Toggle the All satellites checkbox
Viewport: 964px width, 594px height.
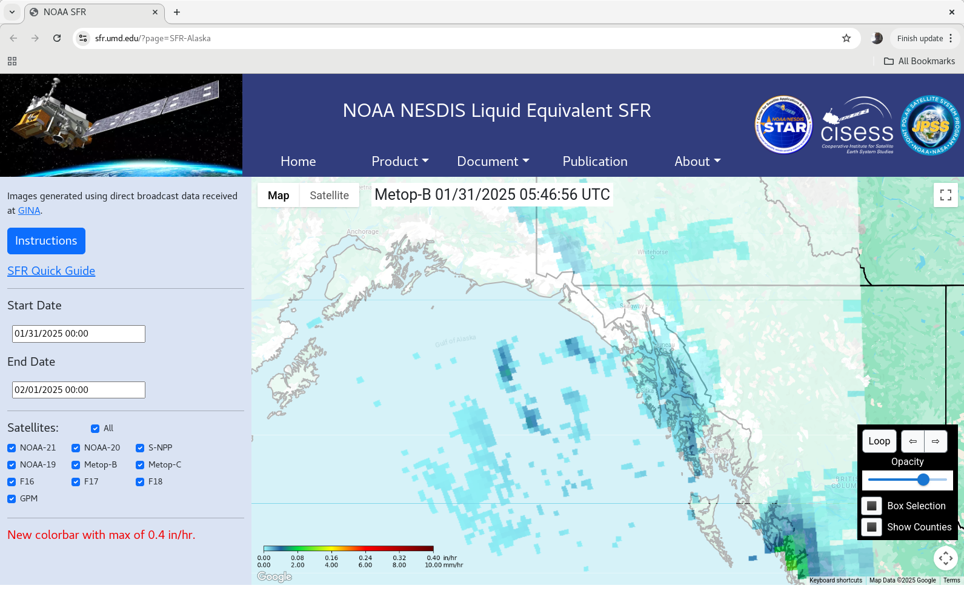[x=95, y=429]
